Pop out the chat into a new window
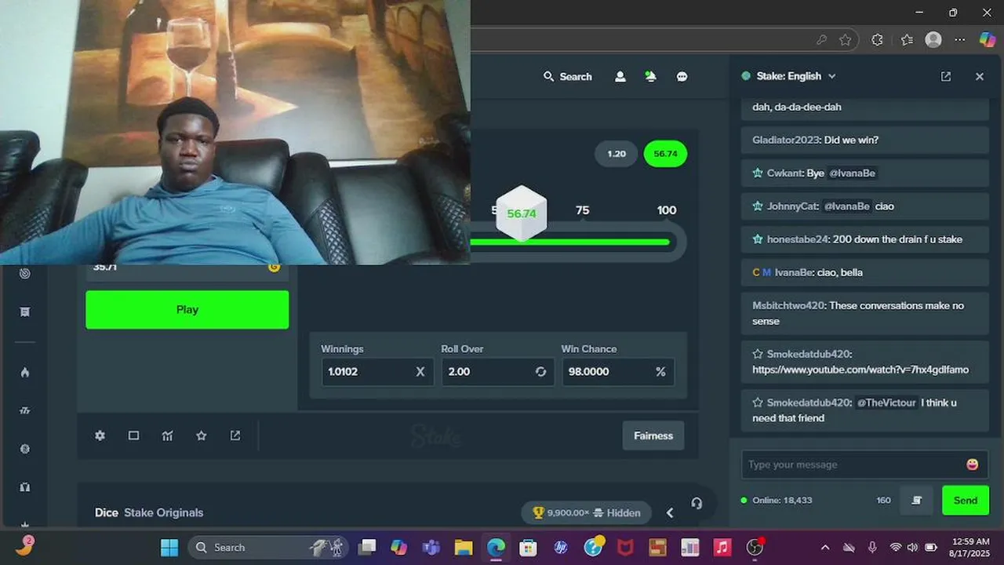The height and width of the screenshot is (565, 1004). (x=946, y=76)
